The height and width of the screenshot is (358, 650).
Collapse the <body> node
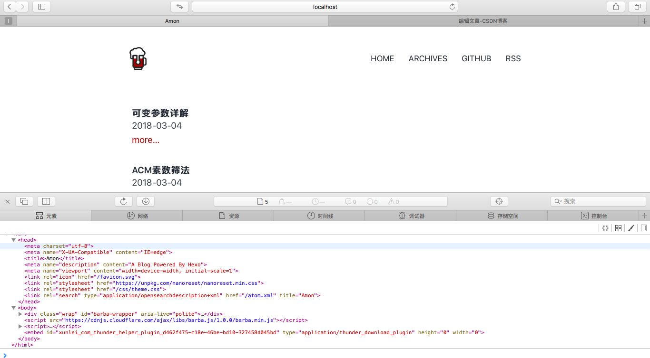pyautogui.click(x=13, y=308)
